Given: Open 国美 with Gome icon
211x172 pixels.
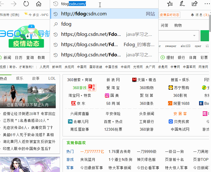Looking at the screenshot, I should coord(112,96).
